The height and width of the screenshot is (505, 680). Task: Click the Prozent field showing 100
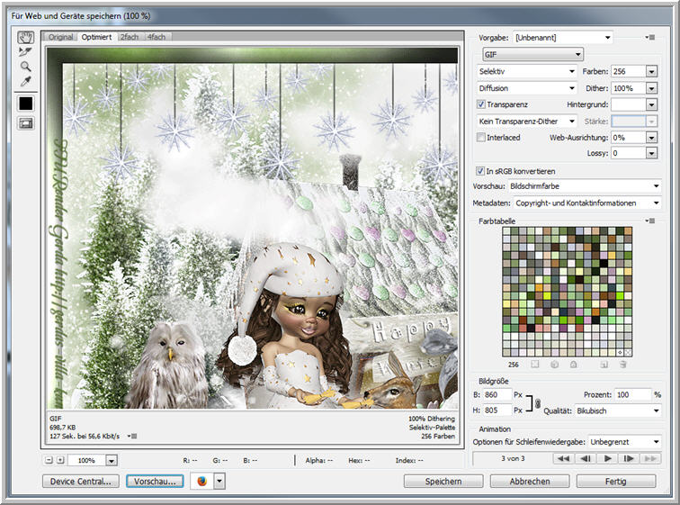click(x=632, y=395)
